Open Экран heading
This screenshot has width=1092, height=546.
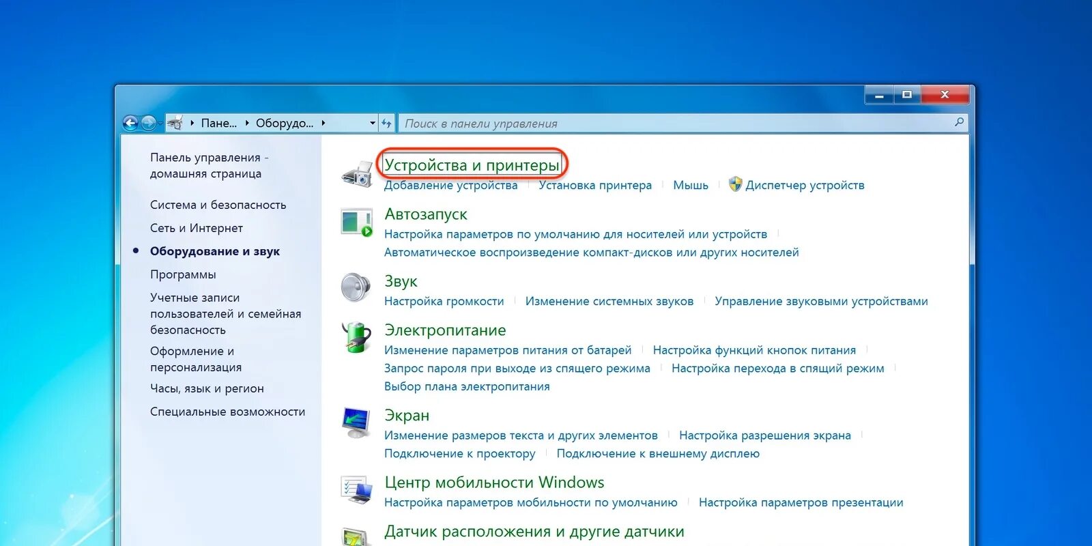[407, 416]
